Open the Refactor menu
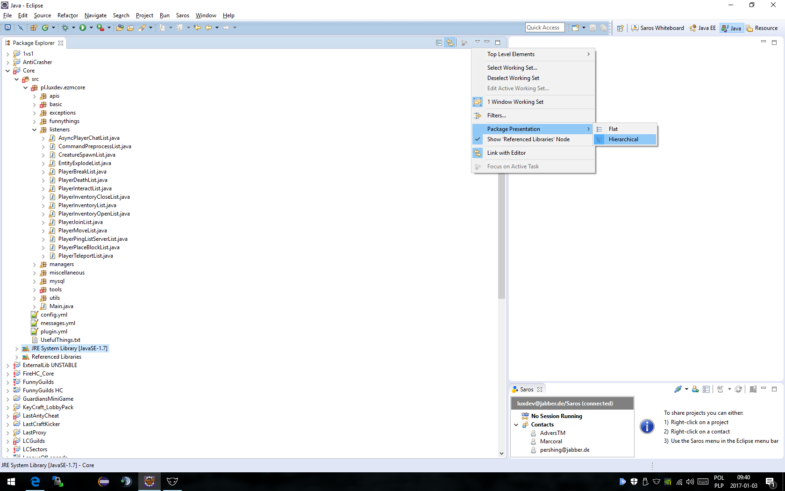This screenshot has width=785, height=491. click(x=68, y=15)
